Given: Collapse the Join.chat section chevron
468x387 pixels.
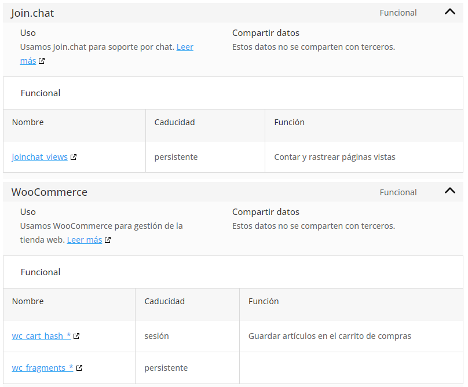Looking at the screenshot, I should click(x=450, y=12).
